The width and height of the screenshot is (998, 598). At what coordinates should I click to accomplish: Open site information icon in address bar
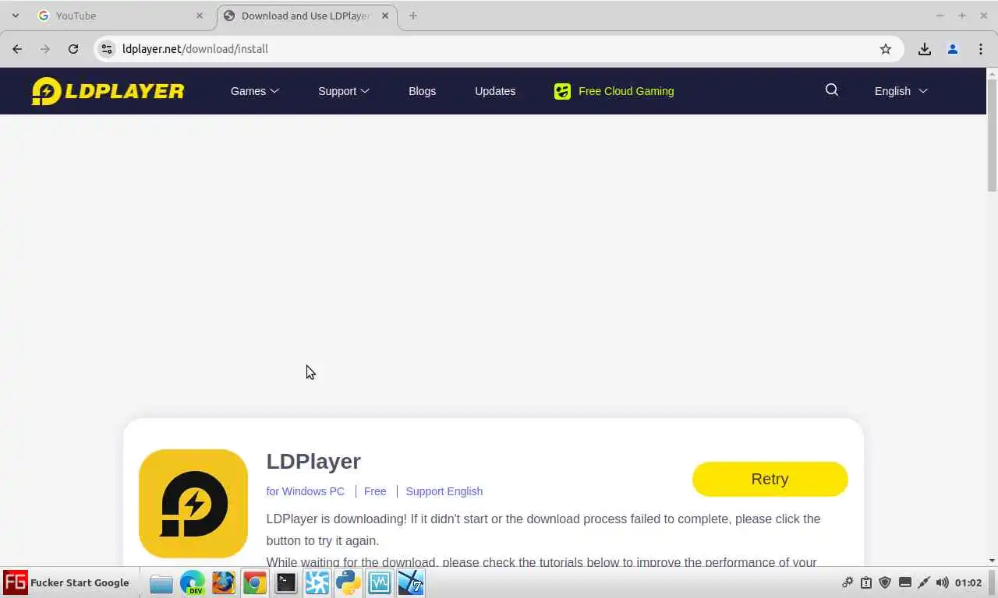(108, 48)
